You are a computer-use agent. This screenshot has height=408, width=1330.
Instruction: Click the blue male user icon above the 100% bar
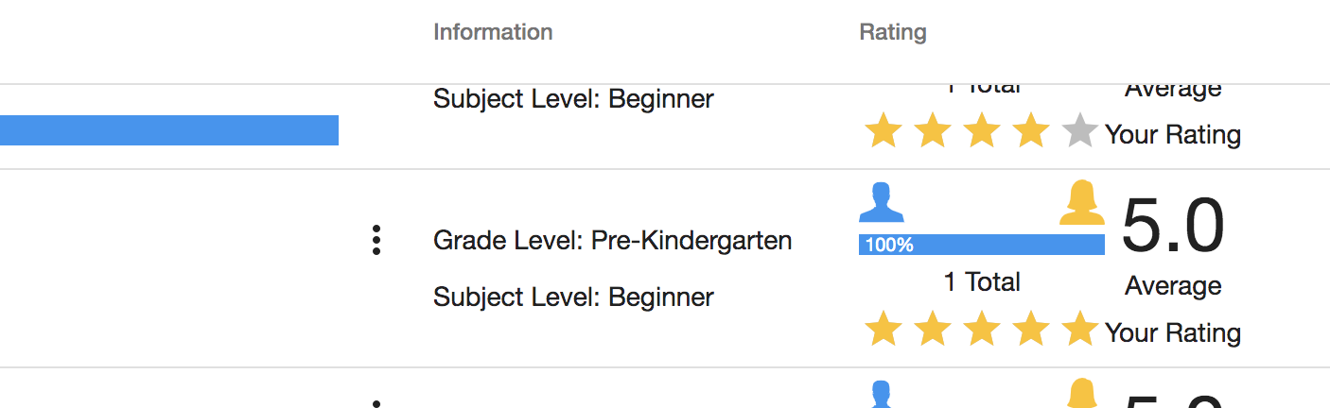coord(881,204)
